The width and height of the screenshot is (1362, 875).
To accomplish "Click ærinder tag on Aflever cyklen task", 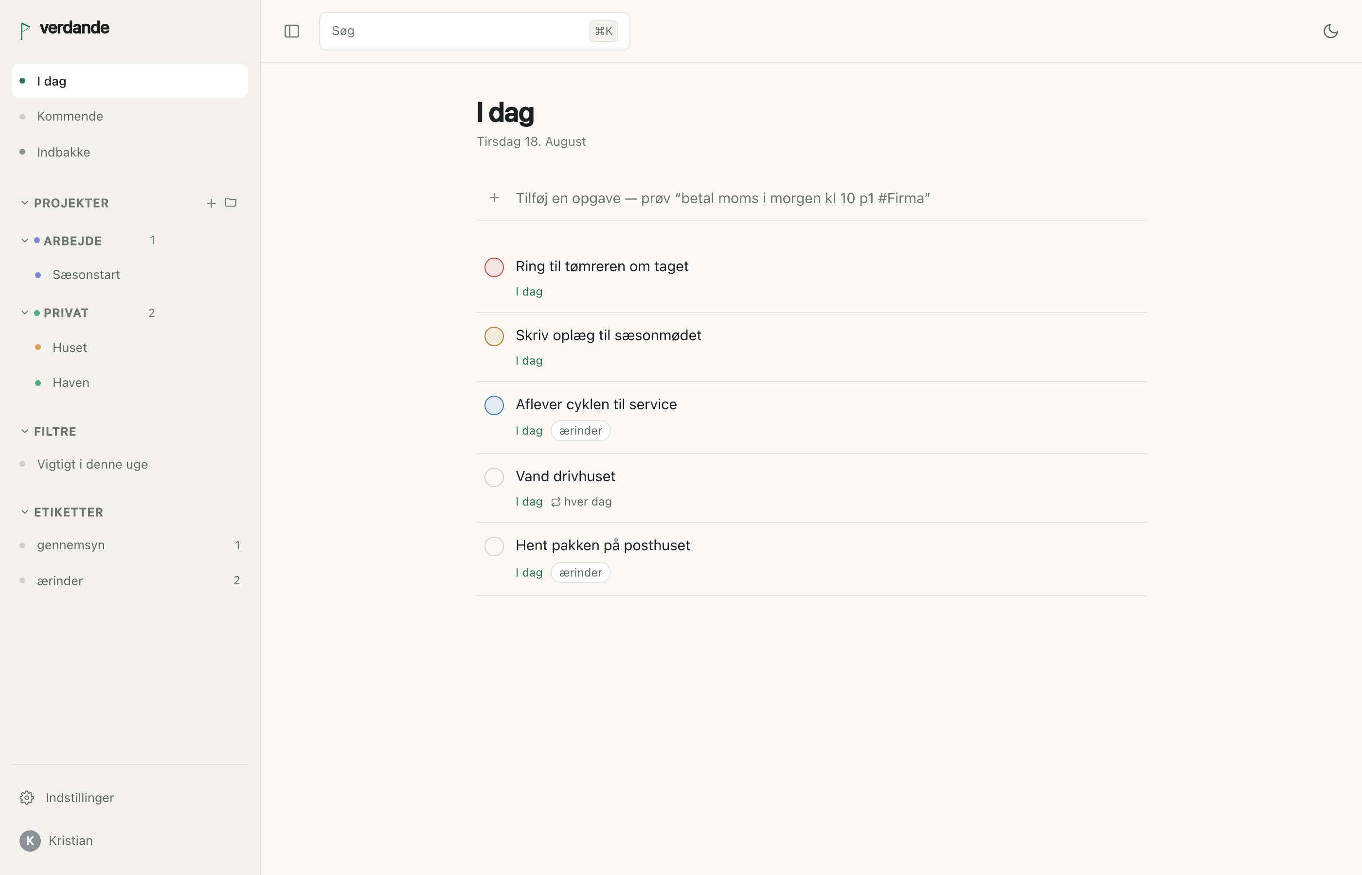I will coord(580,431).
